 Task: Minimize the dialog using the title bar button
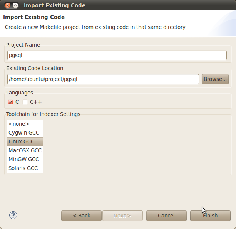pos(15,5)
